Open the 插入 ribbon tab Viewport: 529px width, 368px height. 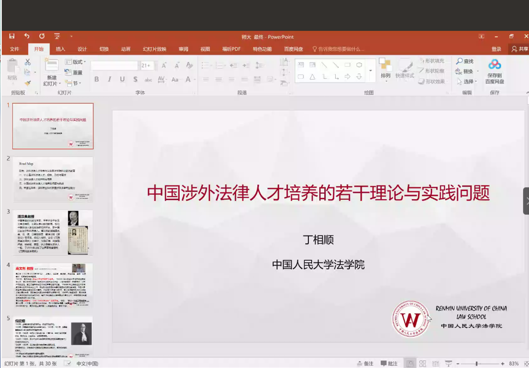click(x=60, y=49)
